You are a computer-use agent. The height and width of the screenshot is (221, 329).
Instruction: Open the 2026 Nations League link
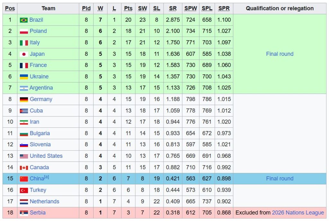[x=298, y=213]
